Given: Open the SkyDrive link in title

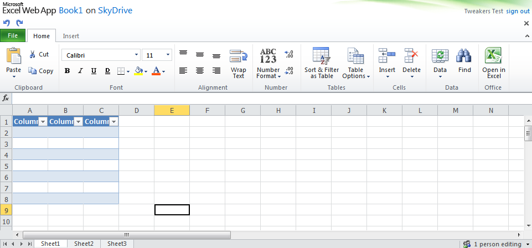Looking at the screenshot, I should (x=115, y=11).
